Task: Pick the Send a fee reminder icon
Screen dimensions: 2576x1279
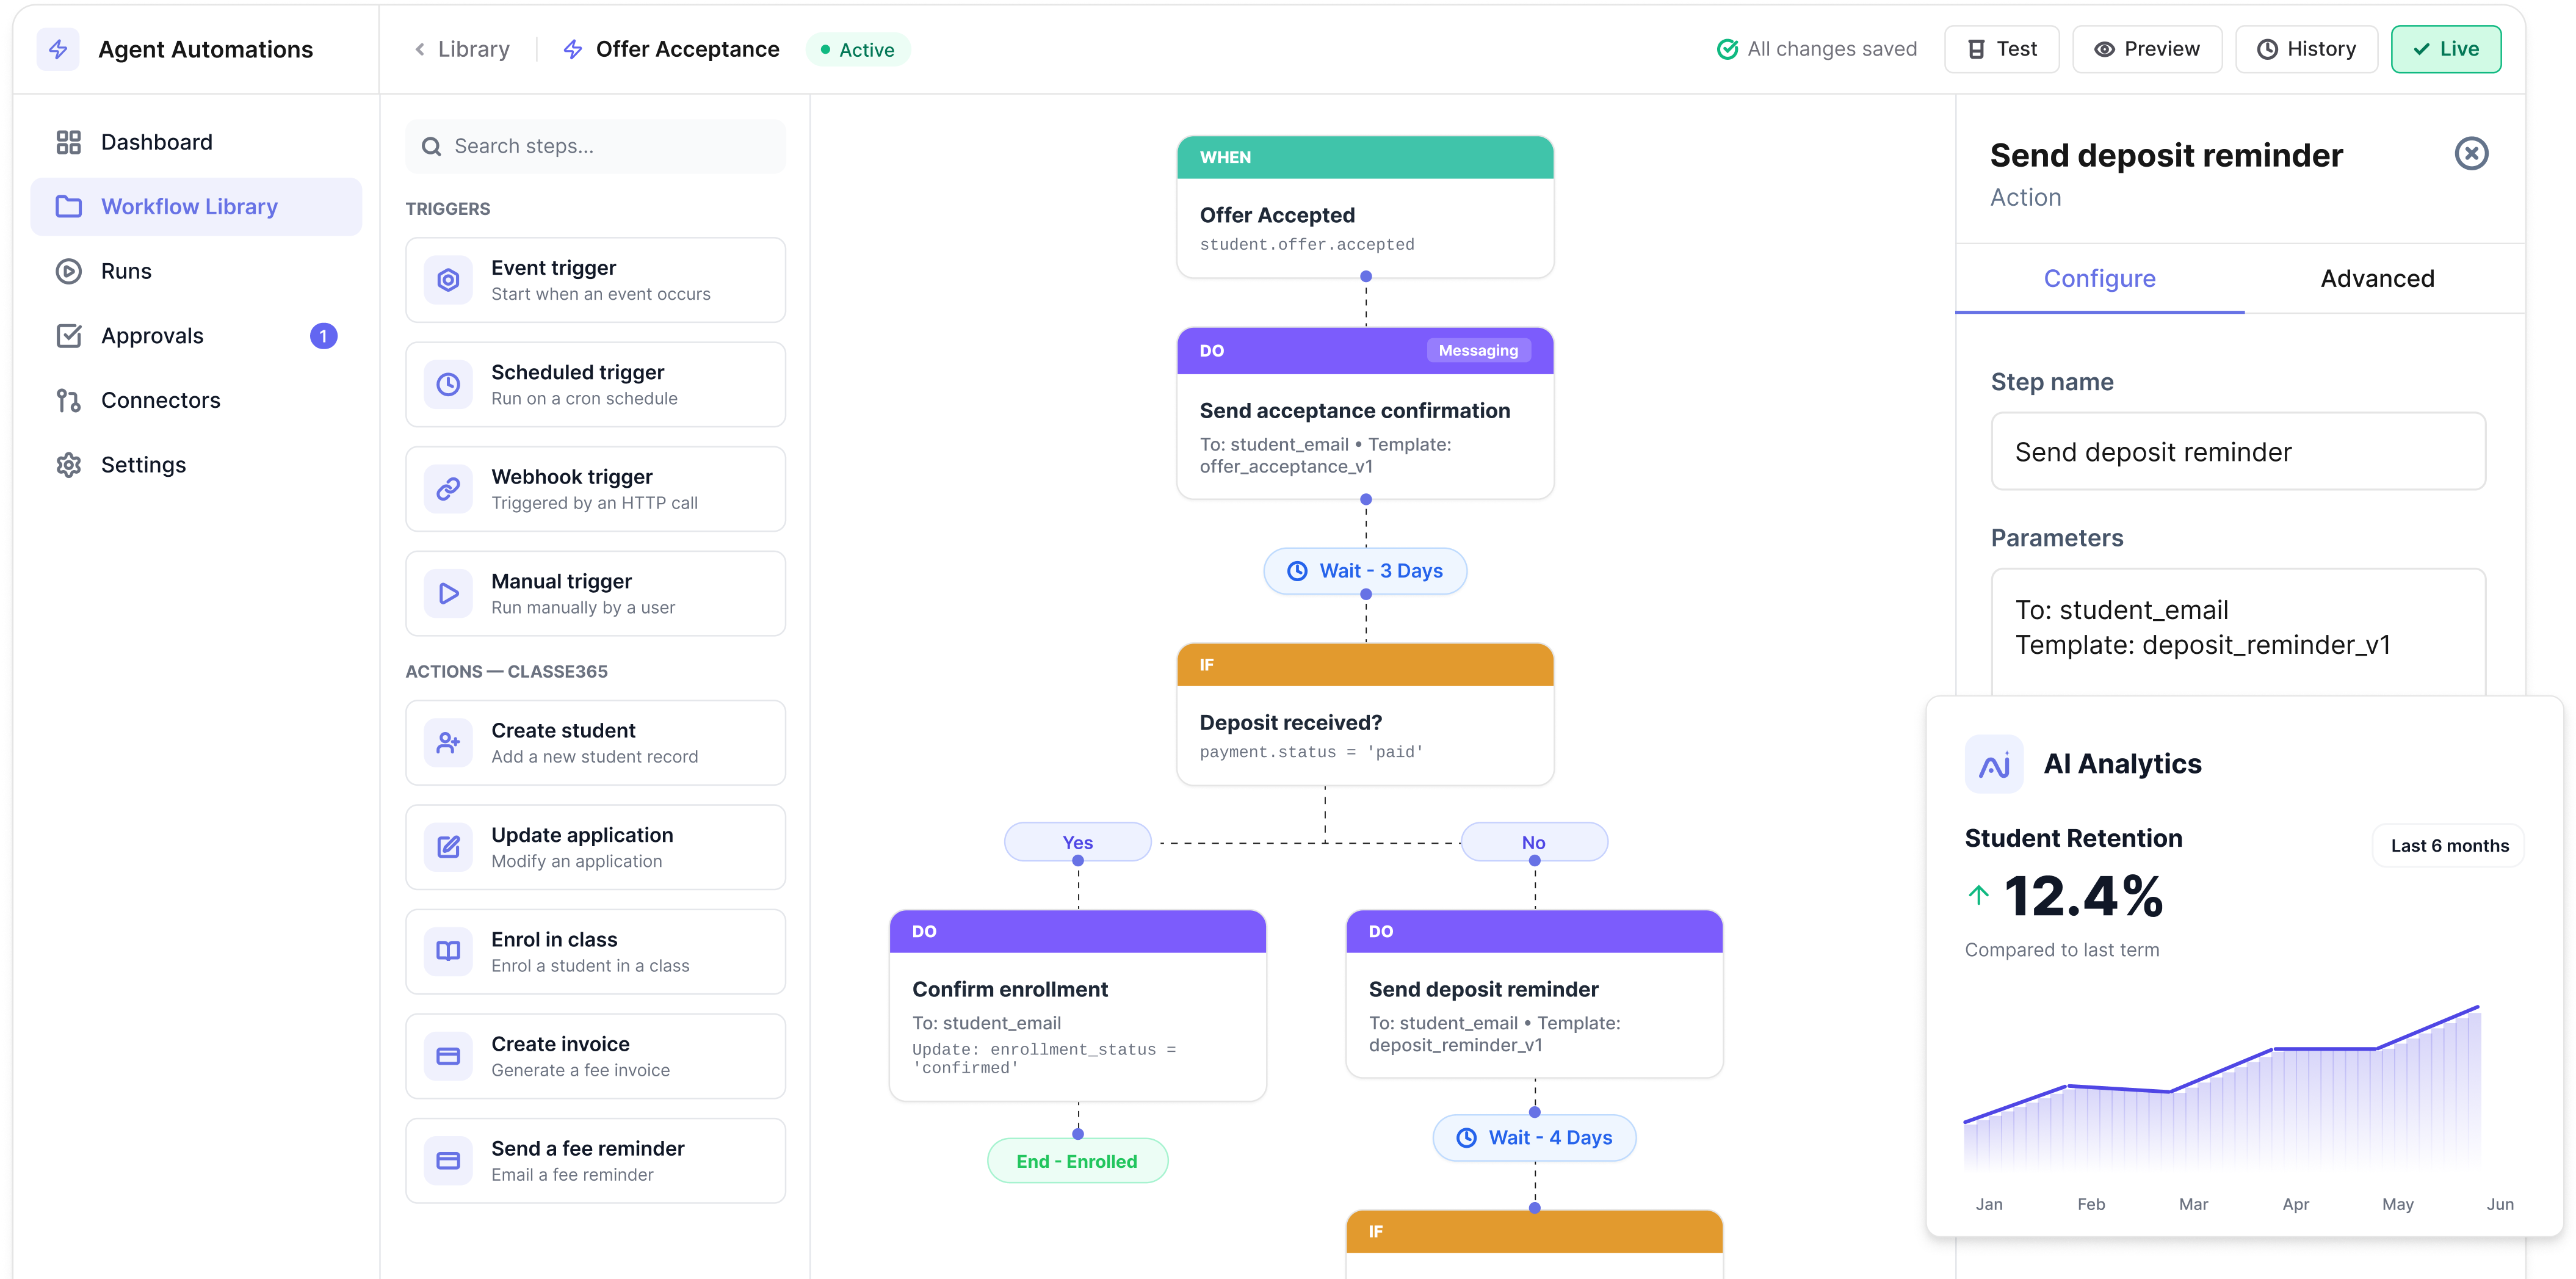Action: (448, 1160)
